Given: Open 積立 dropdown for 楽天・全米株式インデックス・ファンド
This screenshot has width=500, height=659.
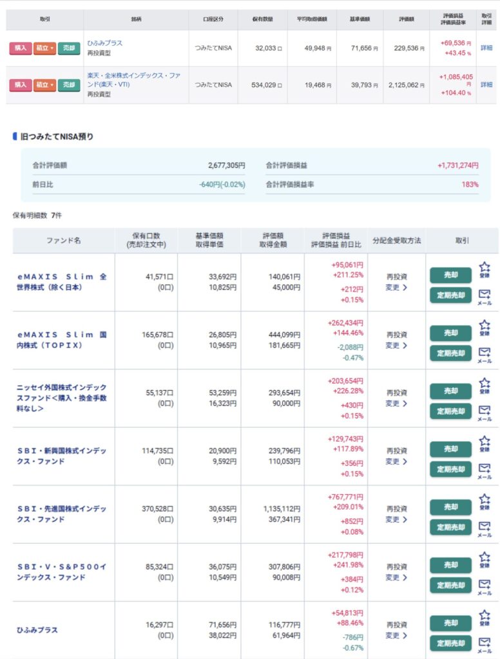Looking at the screenshot, I should point(44,85).
